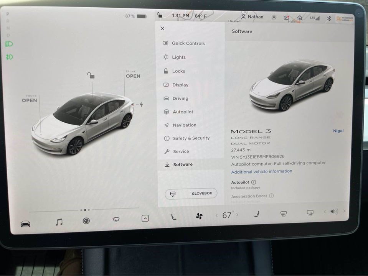Open the car controls icon in bottom bar

[x=25, y=224]
